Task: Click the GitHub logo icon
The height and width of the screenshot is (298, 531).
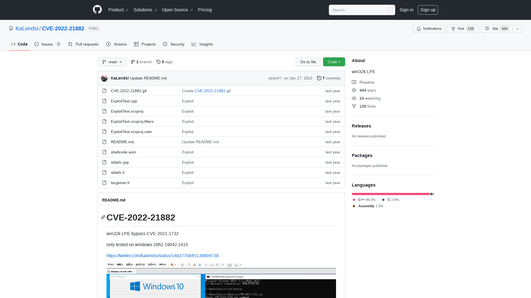Action: tap(97, 10)
